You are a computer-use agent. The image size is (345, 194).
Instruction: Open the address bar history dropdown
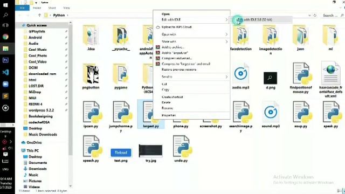pos(309,16)
